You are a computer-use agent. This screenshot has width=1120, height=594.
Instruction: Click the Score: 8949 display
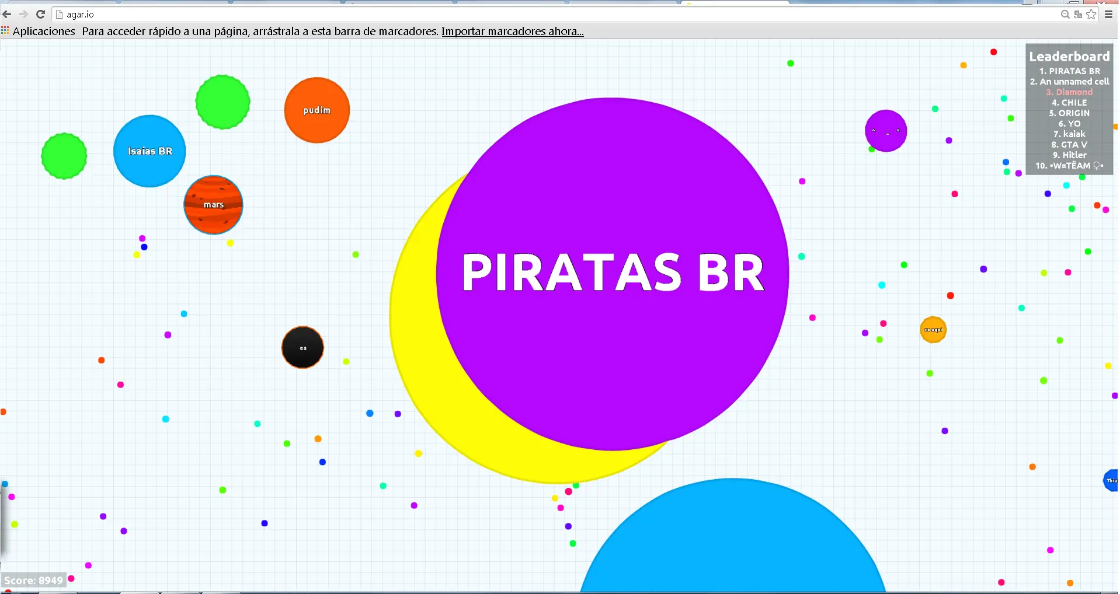(x=33, y=581)
